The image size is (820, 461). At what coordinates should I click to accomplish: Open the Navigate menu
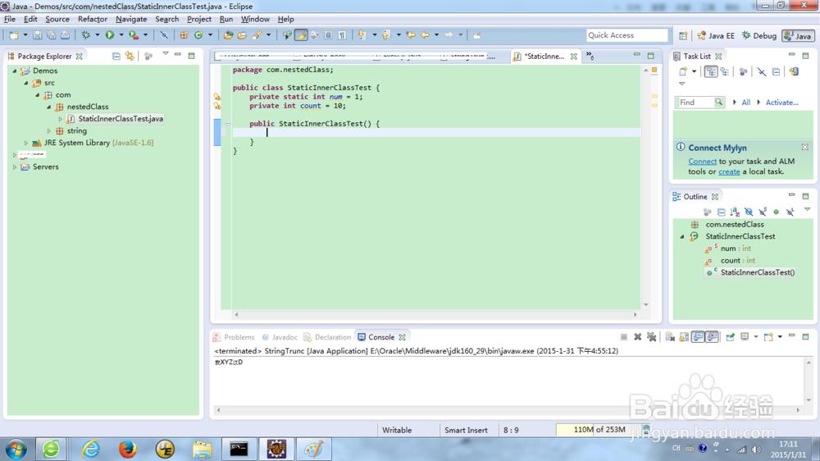131,19
